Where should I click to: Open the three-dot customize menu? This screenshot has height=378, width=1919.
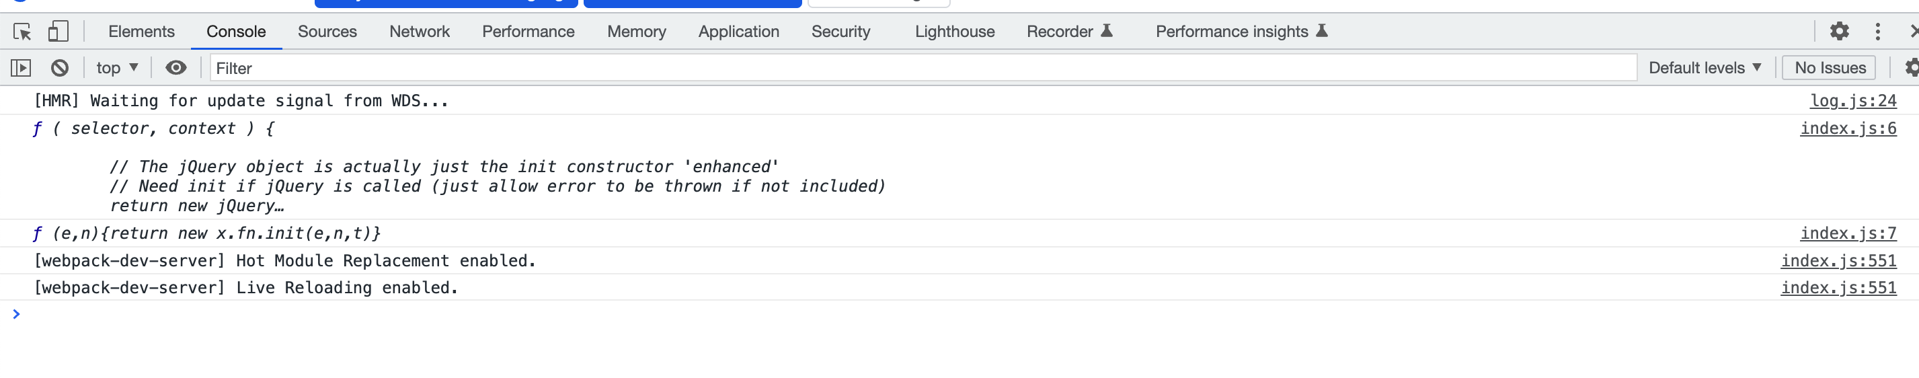point(1877,32)
